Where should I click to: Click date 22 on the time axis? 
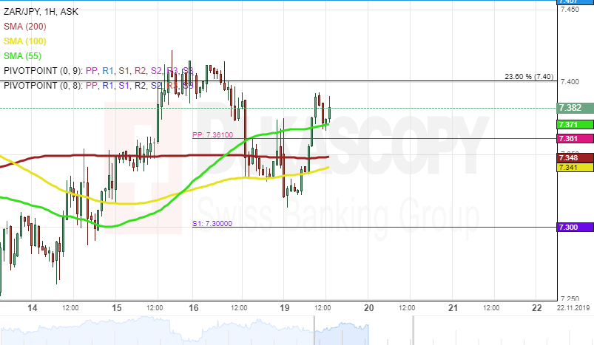537,308
